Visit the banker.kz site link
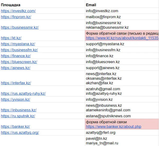The height and width of the screenshot is (146, 159). [15, 126]
